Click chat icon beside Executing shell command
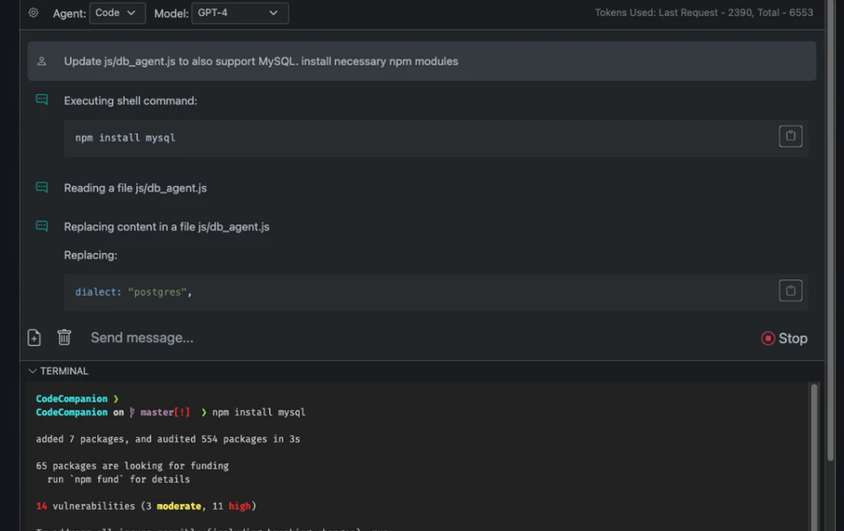The width and height of the screenshot is (844, 531). tap(41, 100)
